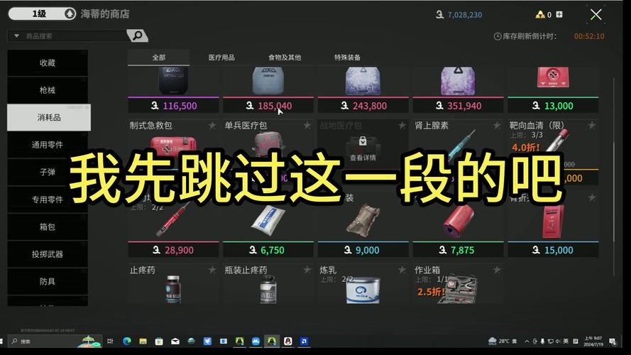This screenshot has height=355, width=631.
Task: Select the 肾上腺素 syringe image
Action: [461, 146]
